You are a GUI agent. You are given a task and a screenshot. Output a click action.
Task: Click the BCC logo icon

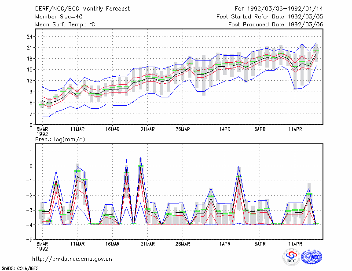point(291,257)
